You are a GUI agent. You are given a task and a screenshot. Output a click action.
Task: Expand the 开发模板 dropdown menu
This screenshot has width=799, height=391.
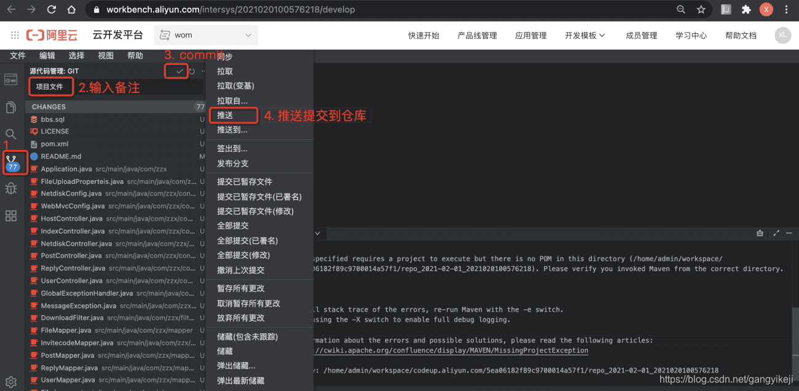[x=584, y=35]
